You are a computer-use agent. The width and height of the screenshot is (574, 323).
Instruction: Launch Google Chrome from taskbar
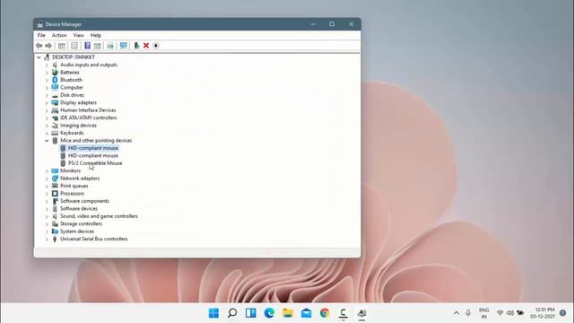(x=325, y=313)
